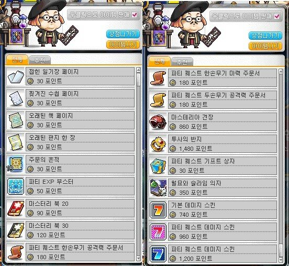This screenshot has height=266, width=289.
Task: Click the 월묘와 슬라임 의자 chair icon
Action: pos(158,188)
